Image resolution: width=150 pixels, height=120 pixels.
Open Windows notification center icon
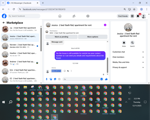(x=145, y=102)
